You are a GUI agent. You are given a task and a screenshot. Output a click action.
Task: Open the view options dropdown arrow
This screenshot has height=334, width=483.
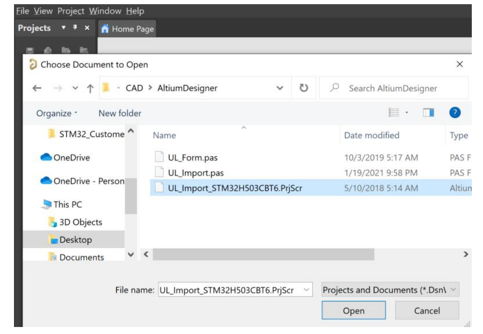click(x=406, y=113)
